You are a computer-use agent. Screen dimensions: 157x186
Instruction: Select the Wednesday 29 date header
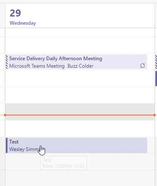pyautogui.click(x=23, y=17)
